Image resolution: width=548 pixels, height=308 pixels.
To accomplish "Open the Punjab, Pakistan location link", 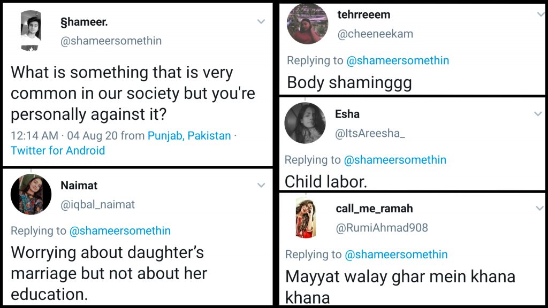I will (x=189, y=136).
